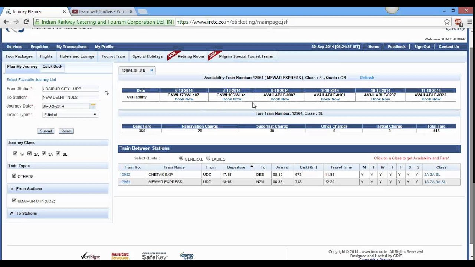Collapse the From Stations section
This screenshot has height=267, width=475.
(58, 189)
